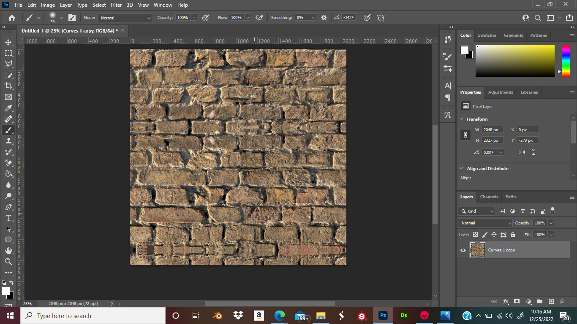This screenshot has height=324, width=577.
Task: Select the Clone Stamp tool
Action: (8, 141)
